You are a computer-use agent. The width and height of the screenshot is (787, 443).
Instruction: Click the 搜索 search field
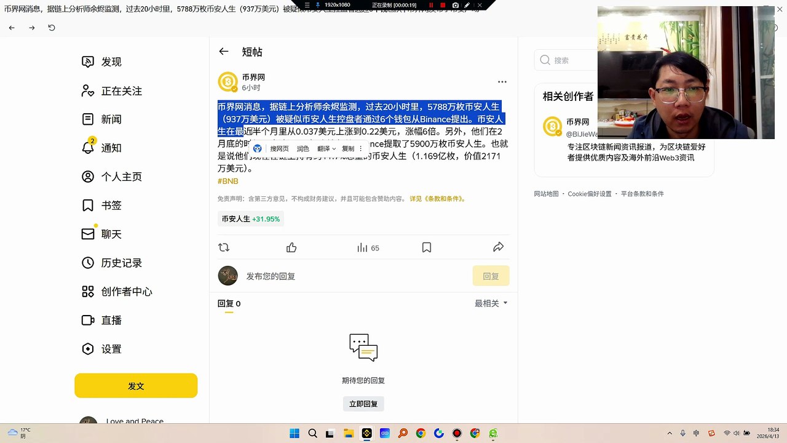click(x=566, y=60)
